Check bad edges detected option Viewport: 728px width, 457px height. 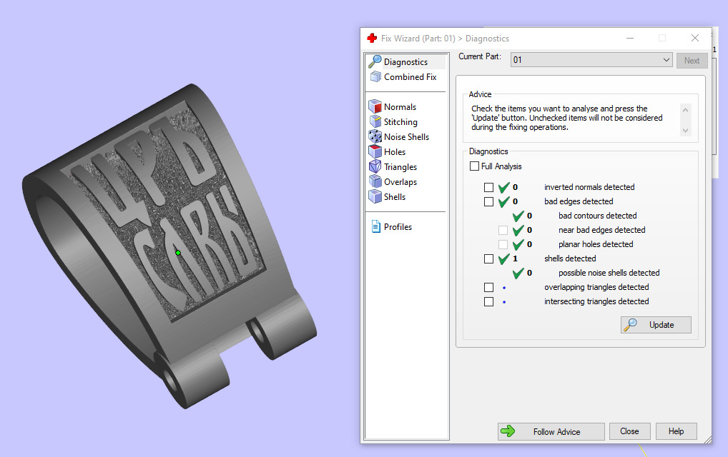point(488,201)
